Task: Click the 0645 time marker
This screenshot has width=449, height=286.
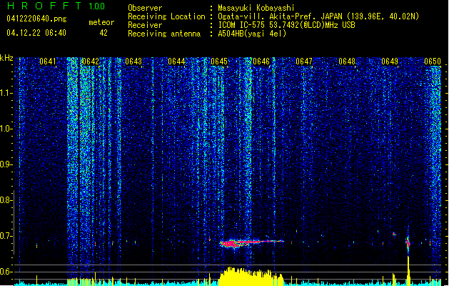Action: coord(218,61)
